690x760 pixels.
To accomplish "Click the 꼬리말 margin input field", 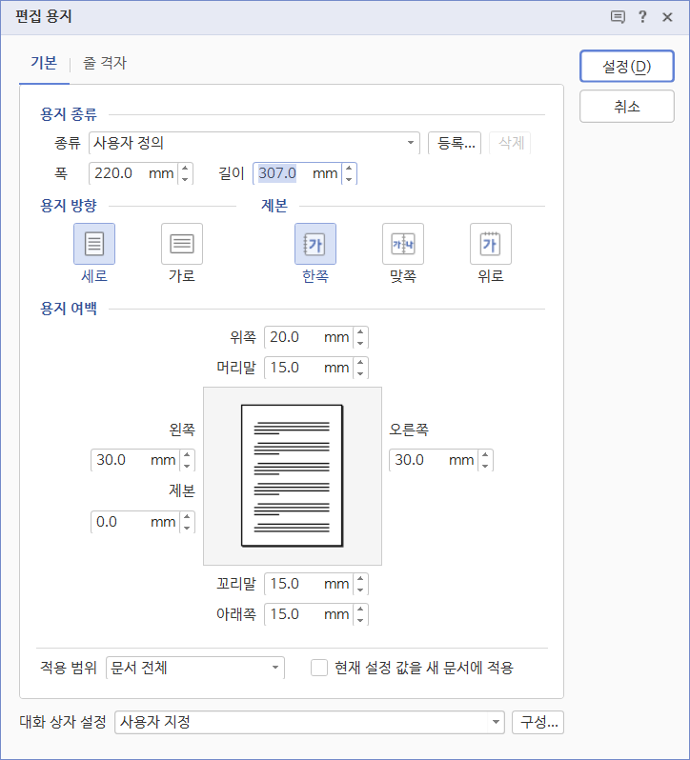I will [x=309, y=584].
